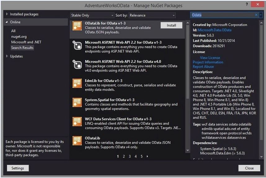This screenshot has width=266, height=178.
Task: Select WCF Data Services Client for OData v1-3
Action: point(118,119)
